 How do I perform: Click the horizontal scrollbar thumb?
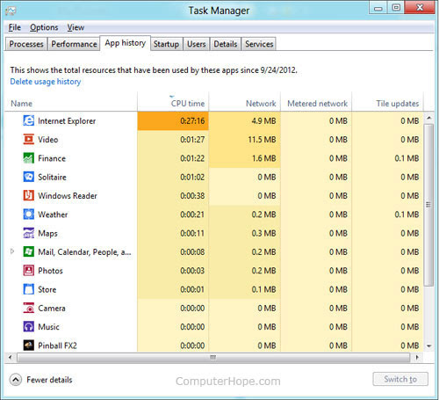point(213,357)
